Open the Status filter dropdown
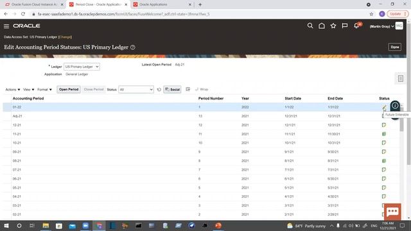The image size is (411, 231). click(x=136, y=90)
